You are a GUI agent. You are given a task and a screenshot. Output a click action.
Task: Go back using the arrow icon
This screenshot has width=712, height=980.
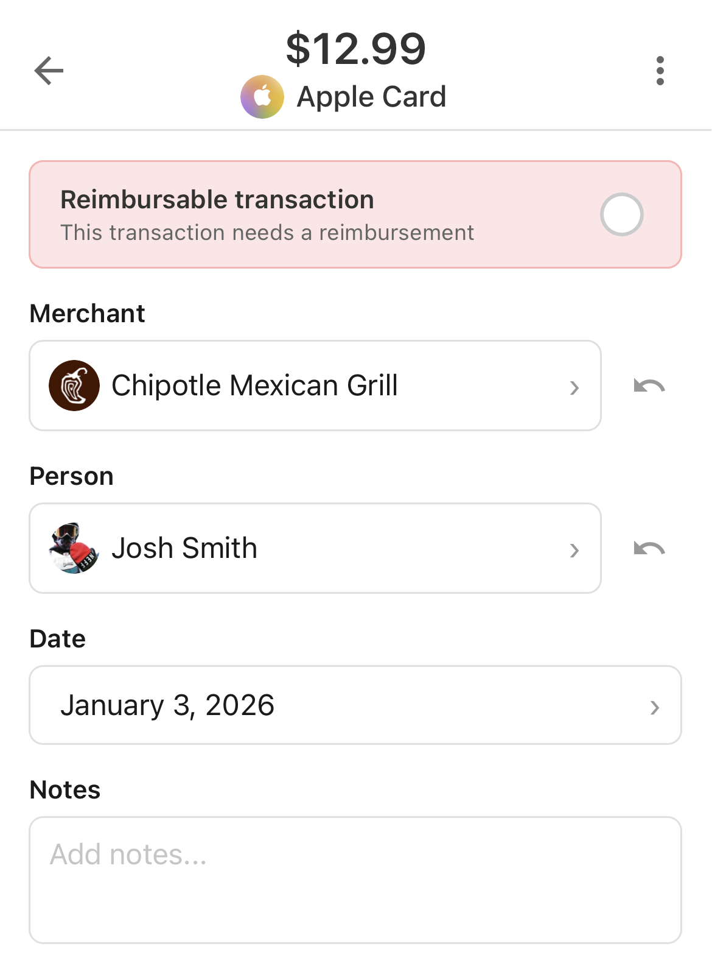49,71
